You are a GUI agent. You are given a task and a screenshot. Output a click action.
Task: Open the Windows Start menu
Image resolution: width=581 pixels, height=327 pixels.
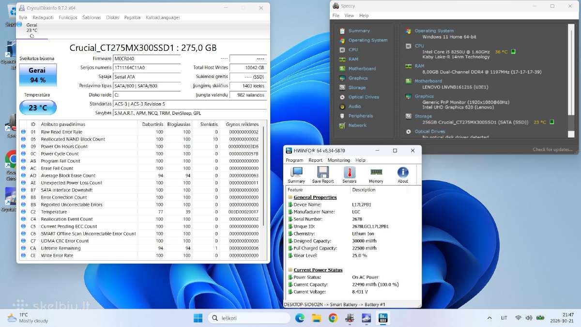click(x=198, y=318)
